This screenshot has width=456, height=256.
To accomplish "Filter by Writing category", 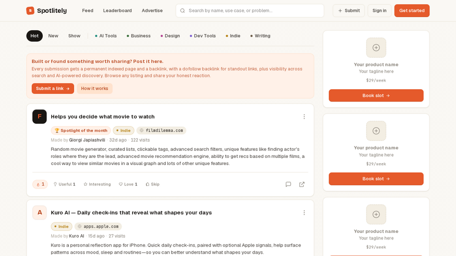I will [x=260, y=36].
